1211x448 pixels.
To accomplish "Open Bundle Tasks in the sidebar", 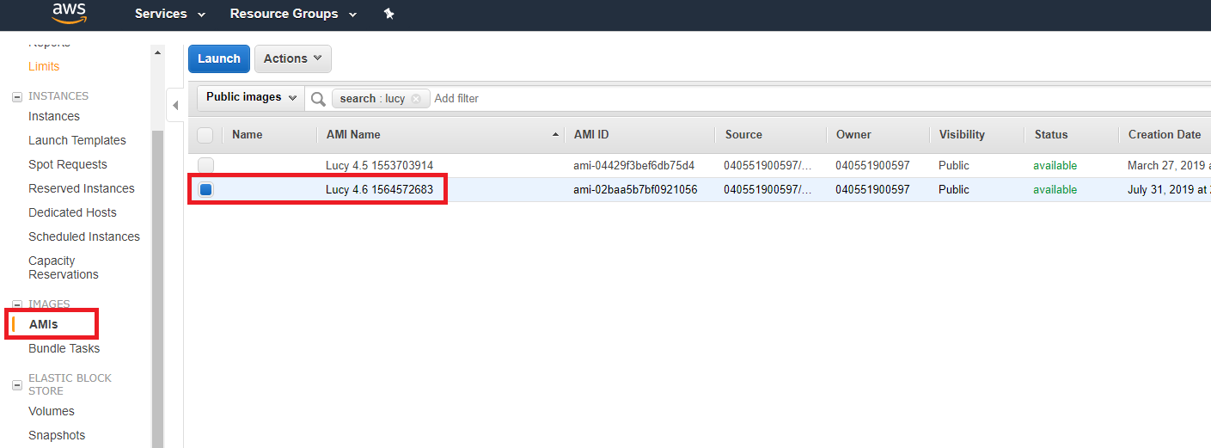I will tap(64, 348).
